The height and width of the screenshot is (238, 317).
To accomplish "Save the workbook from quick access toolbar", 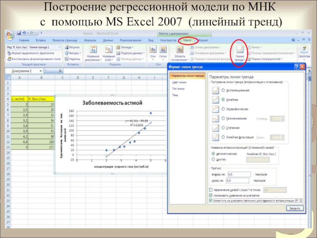I will coord(19,33).
